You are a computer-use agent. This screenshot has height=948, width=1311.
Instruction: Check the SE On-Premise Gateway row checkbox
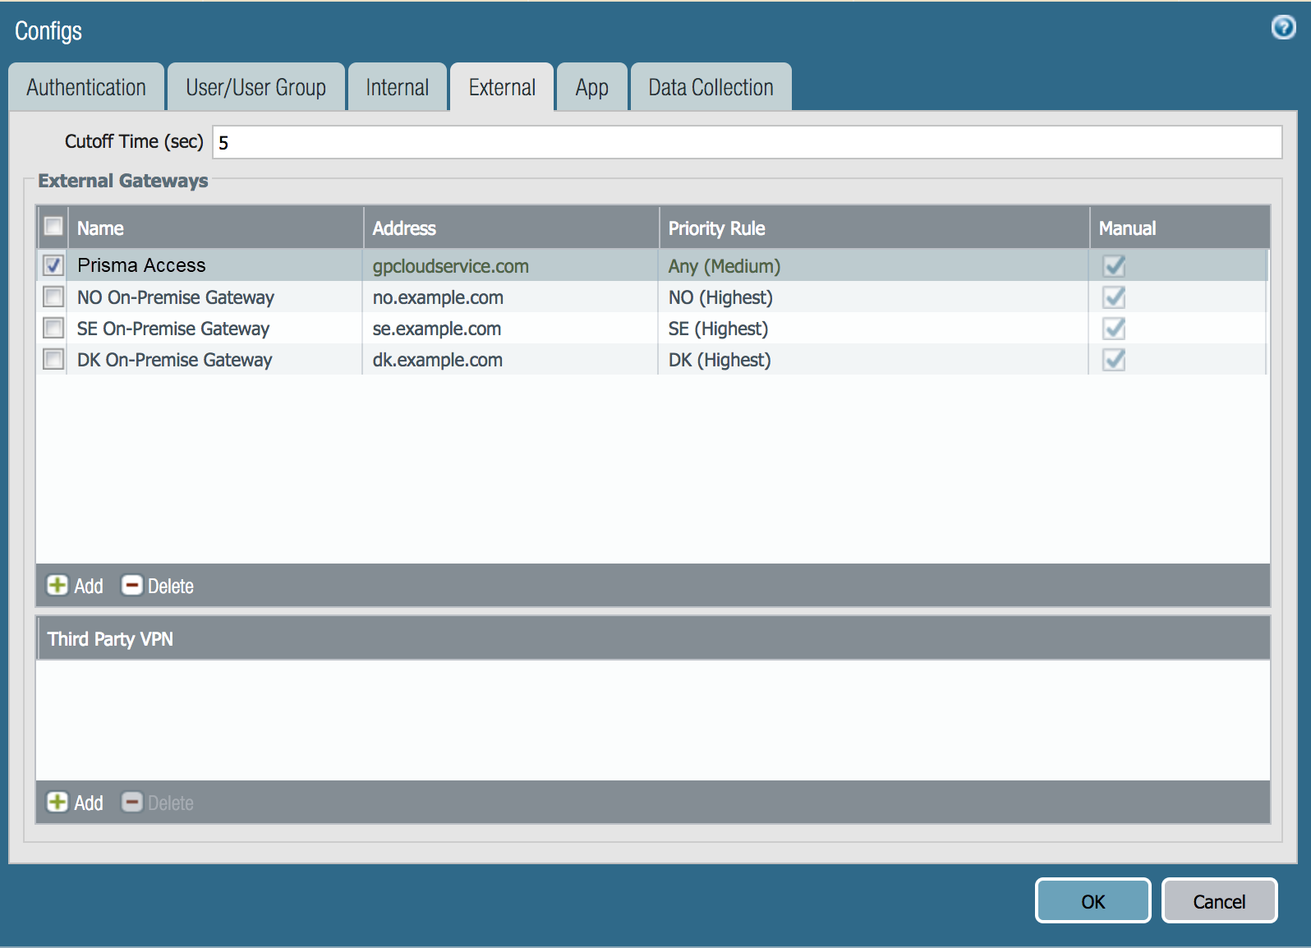click(x=53, y=328)
